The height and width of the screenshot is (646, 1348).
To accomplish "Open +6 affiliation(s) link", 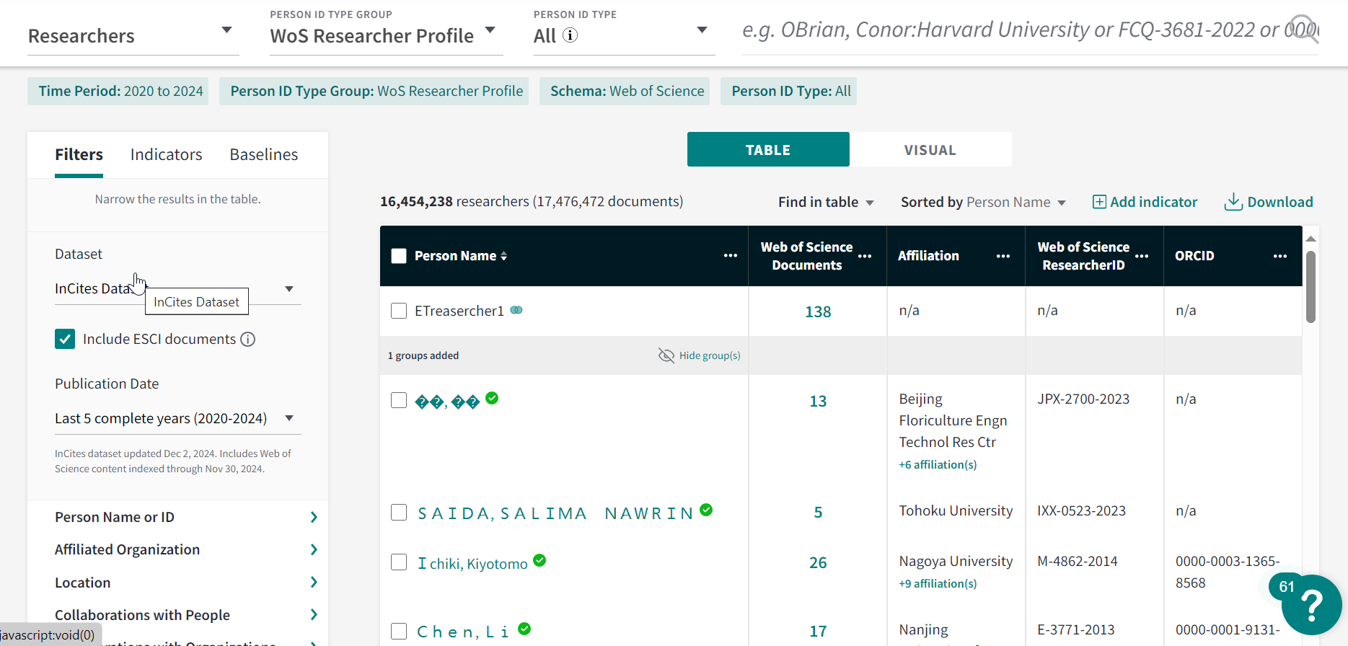I will pos(938,464).
